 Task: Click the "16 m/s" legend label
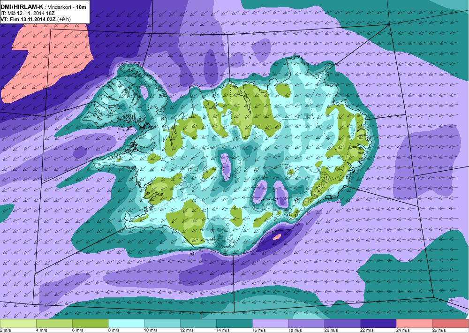(x=259, y=330)
